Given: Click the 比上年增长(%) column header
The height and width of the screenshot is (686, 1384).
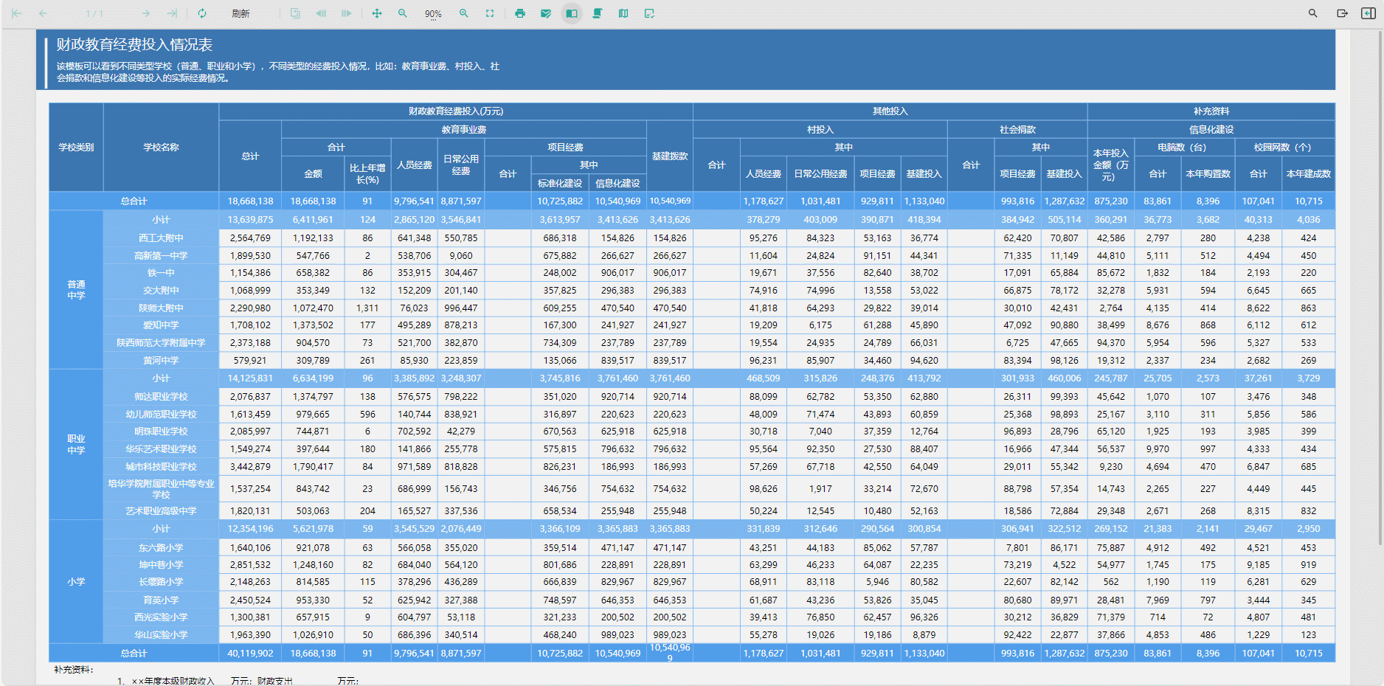Looking at the screenshot, I should pos(367,174).
